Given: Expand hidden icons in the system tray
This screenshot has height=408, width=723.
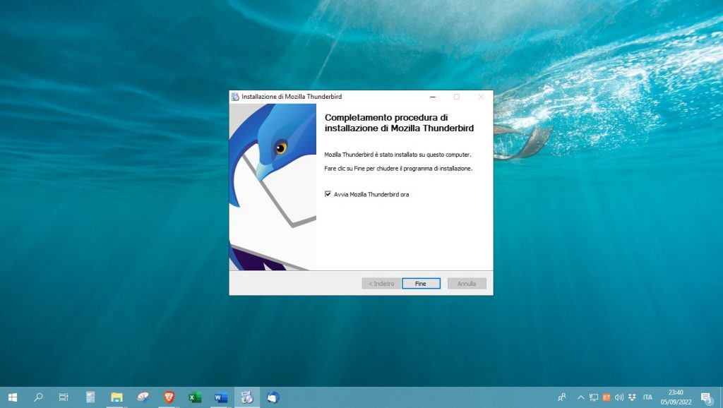Looking at the screenshot, I should tap(580, 397).
